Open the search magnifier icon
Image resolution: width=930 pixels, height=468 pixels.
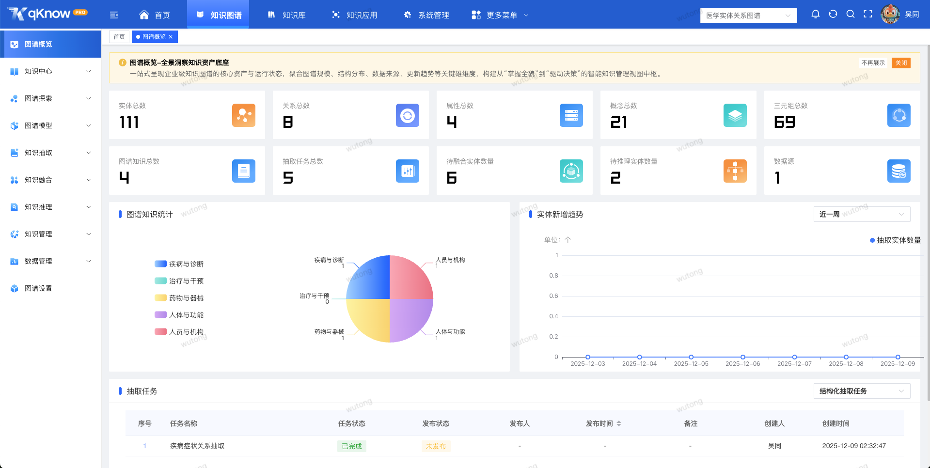[x=851, y=15]
